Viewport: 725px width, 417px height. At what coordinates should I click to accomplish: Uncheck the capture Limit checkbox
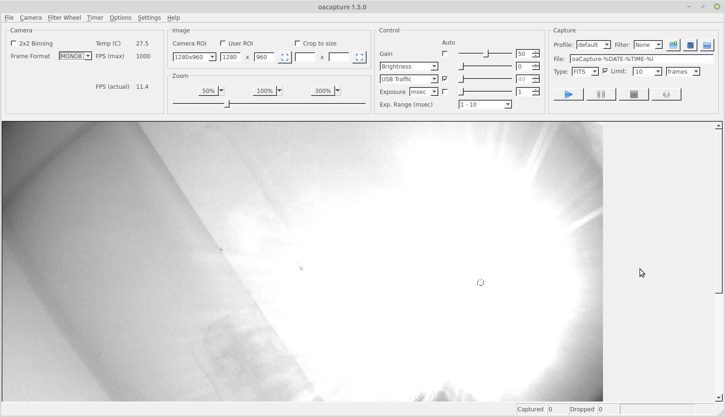coord(605,71)
